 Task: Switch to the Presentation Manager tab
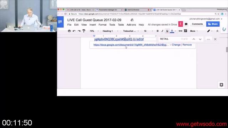click(x=108, y=10)
